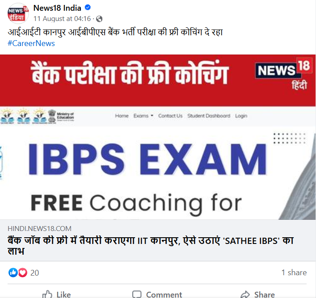View who made the 1 share
The width and height of the screenshot is (316, 298).
tap(294, 273)
